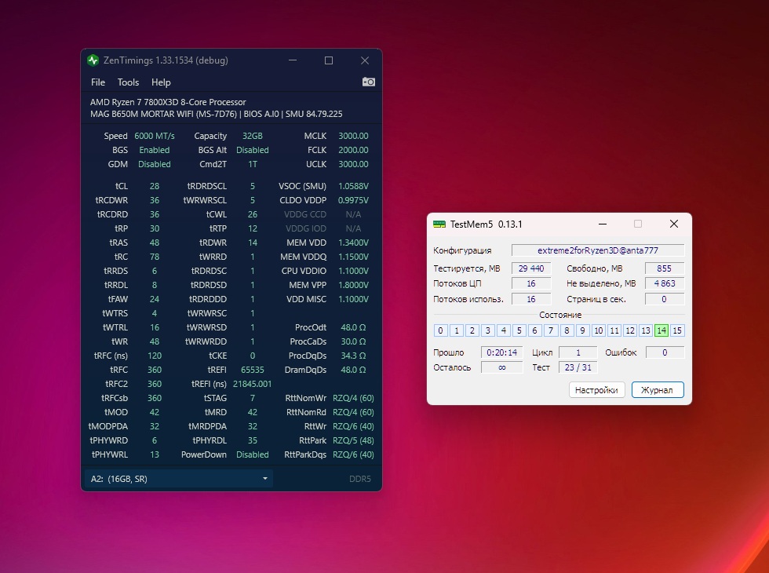Click thread status box 11
This screenshot has width=769, height=573.
tap(614, 330)
